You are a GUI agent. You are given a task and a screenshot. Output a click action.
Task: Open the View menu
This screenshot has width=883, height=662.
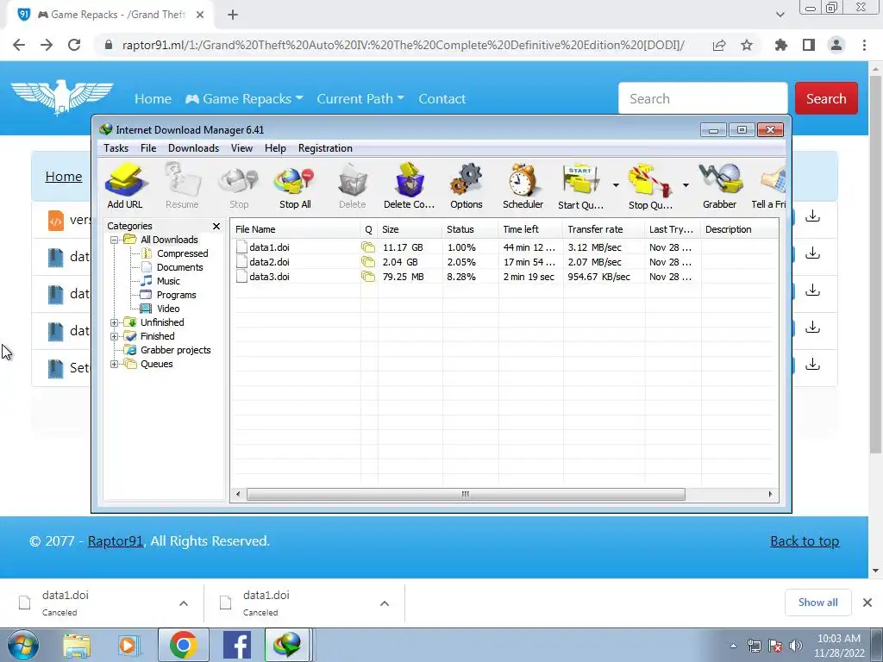click(241, 148)
